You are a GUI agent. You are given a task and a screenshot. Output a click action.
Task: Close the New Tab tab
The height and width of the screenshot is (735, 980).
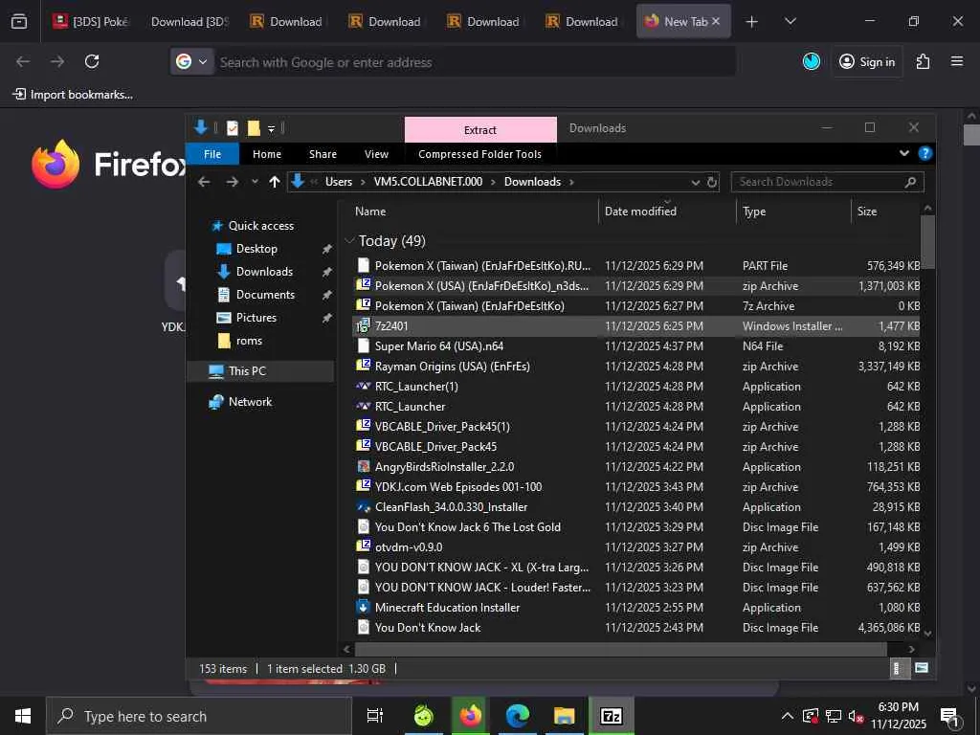(x=716, y=21)
